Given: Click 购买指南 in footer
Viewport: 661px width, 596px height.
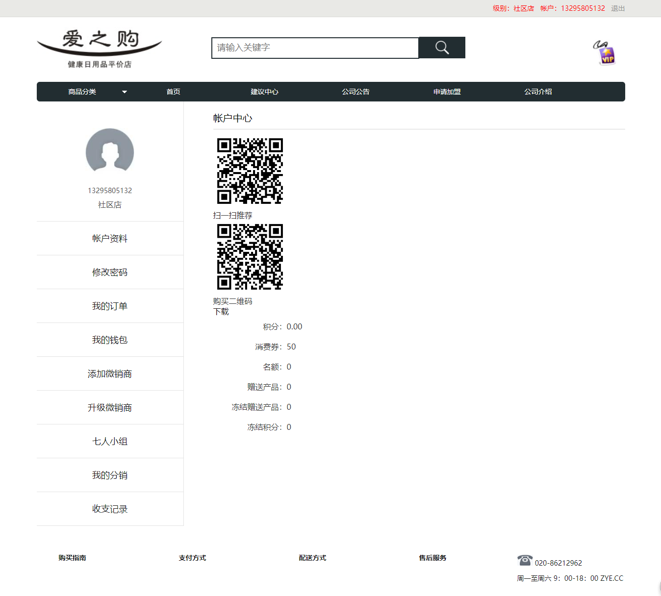Looking at the screenshot, I should coord(72,558).
